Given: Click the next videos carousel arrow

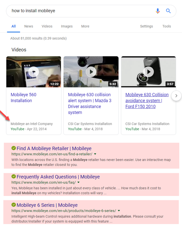Looking at the screenshot, I should click(176, 96).
